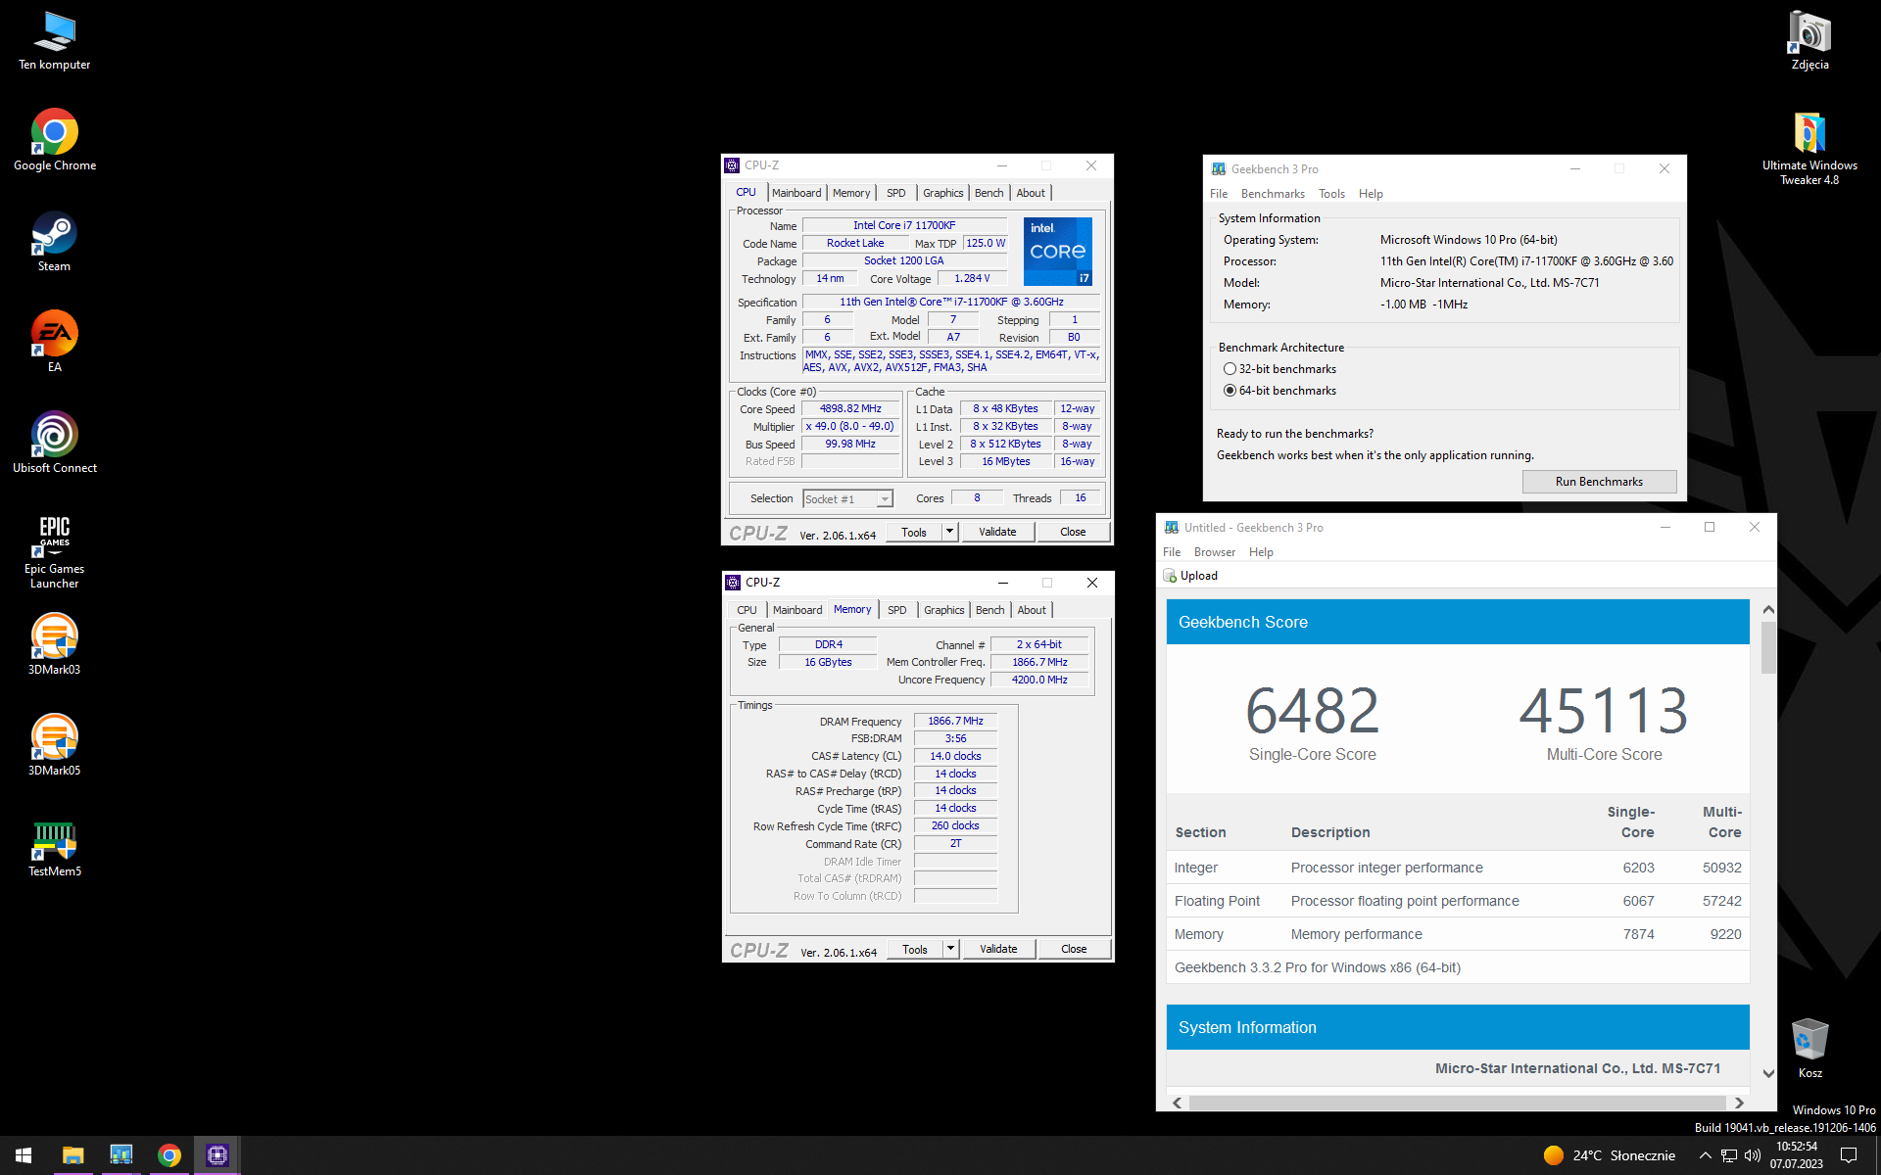The height and width of the screenshot is (1175, 1881).
Task: Click Tools button in bottom CPU-Z window
Action: coord(915,949)
